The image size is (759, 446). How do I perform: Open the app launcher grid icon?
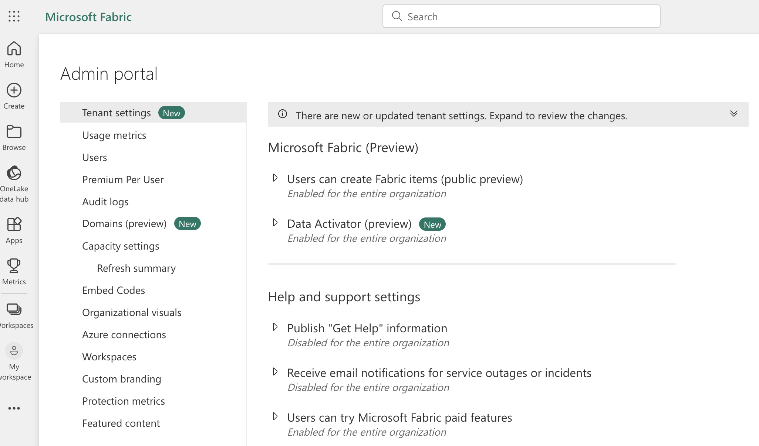click(x=14, y=16)
